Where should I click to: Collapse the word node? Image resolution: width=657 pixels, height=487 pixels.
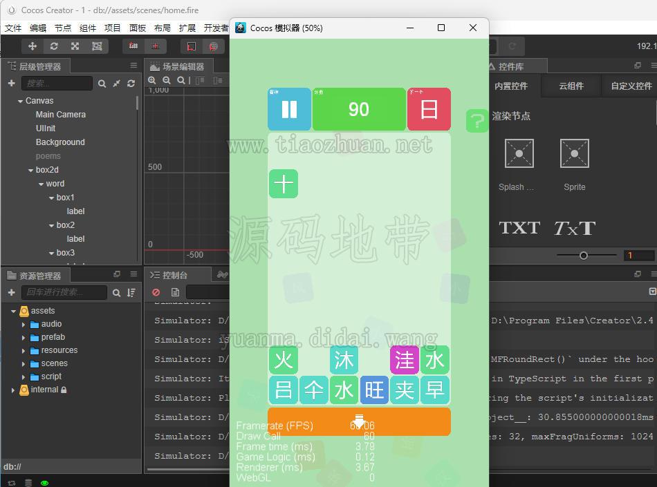(x=41, y=184)
